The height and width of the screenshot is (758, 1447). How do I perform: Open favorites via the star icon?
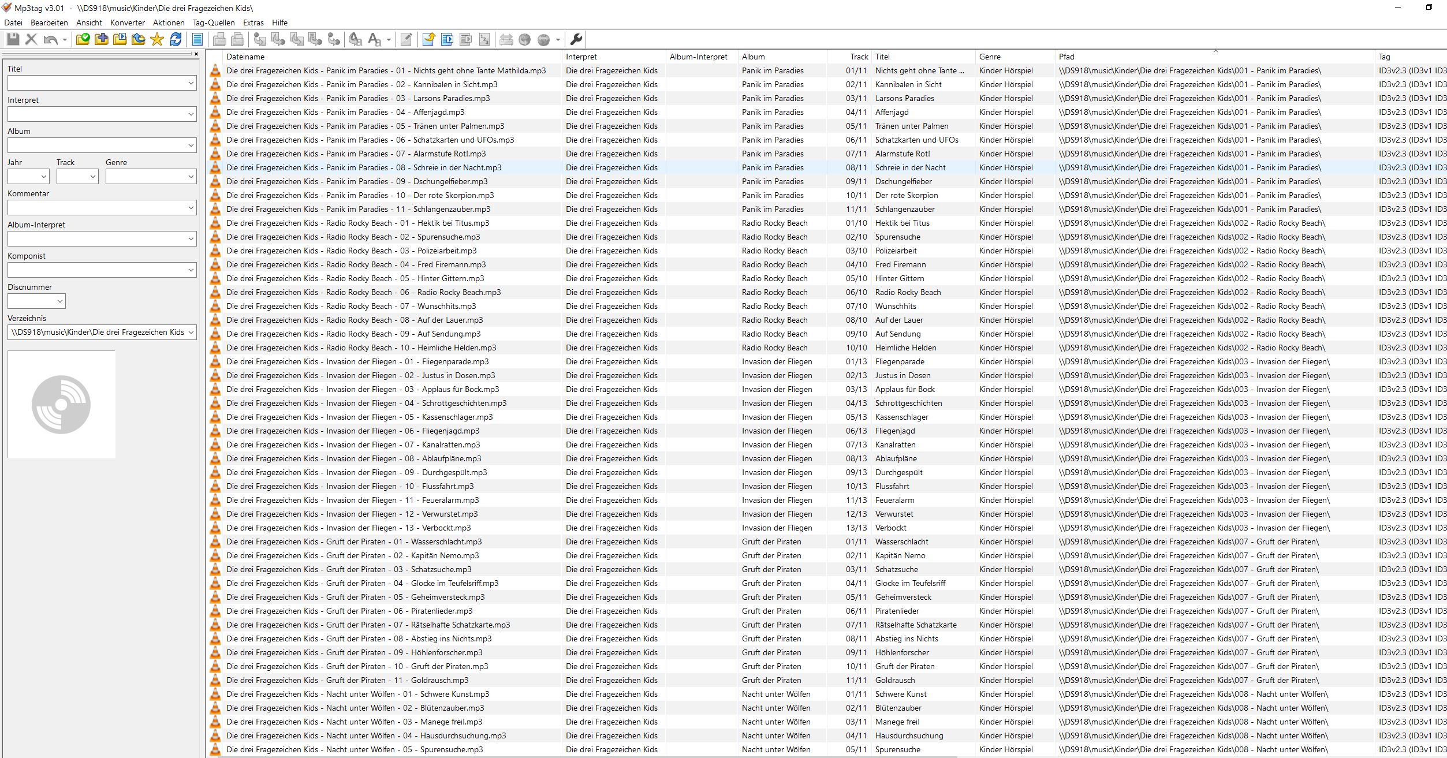[157, 39]
